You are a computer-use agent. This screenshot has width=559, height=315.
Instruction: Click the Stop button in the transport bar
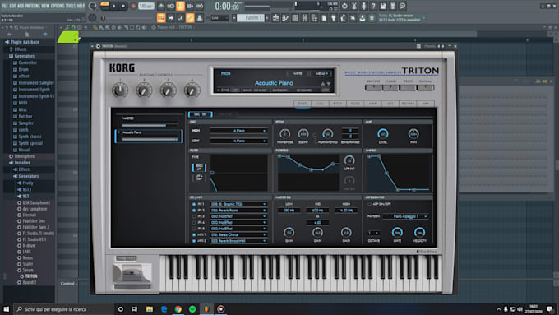[x=123, y=6]
